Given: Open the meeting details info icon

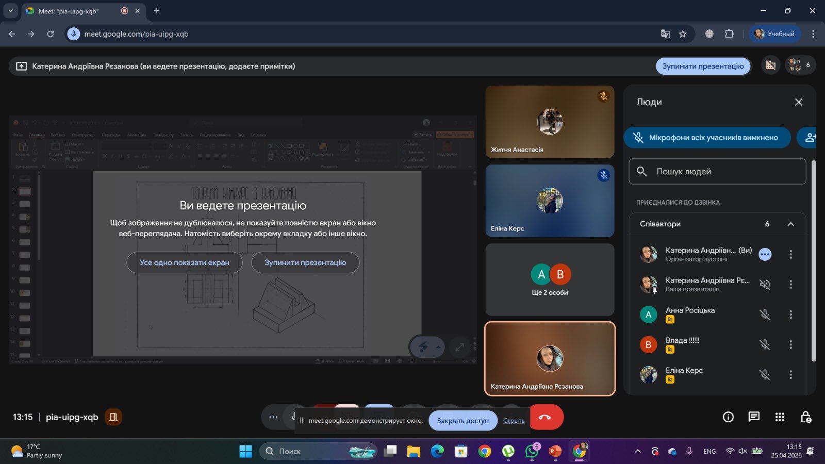Looking at the screenshot, I should tap(728, 417).
